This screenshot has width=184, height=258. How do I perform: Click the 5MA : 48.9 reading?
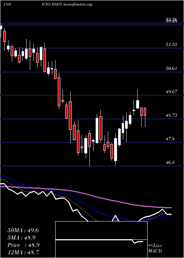[21, 238]
